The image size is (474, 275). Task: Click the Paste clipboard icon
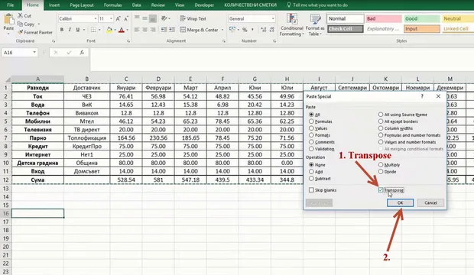click(8, 19)
